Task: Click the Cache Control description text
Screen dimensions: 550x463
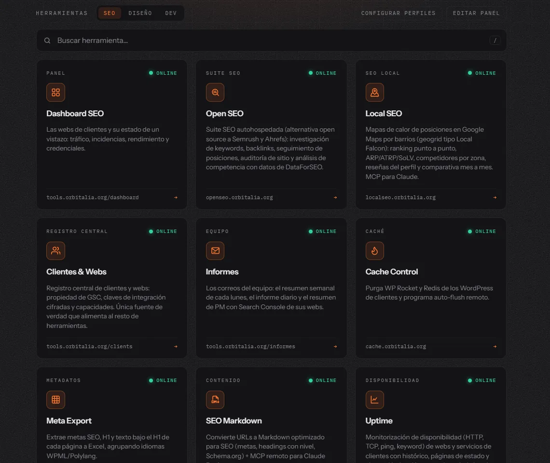Action: click(x=429, y=293)
